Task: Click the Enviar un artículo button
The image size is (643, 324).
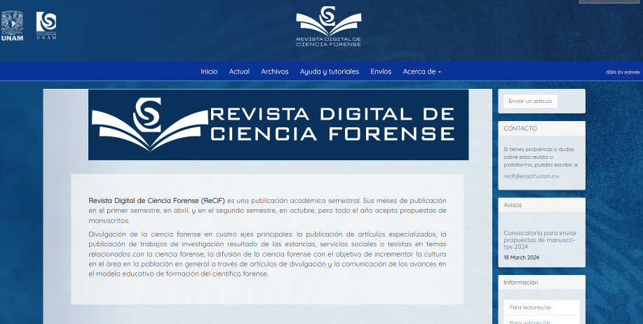Action: (x=530, y=101)
